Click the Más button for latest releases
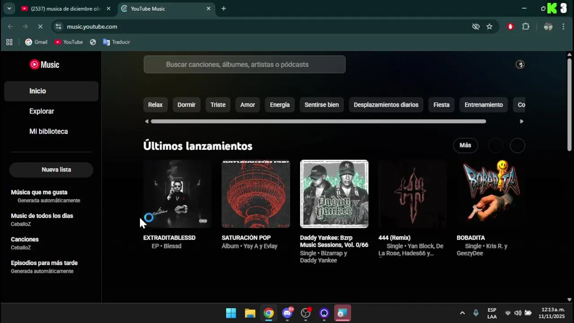 (x=465, y=145)
